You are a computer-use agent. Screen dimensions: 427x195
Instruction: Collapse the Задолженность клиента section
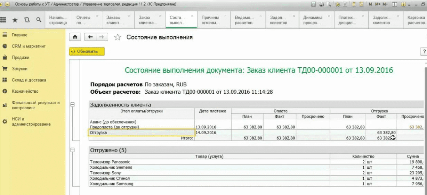point(73,104)
